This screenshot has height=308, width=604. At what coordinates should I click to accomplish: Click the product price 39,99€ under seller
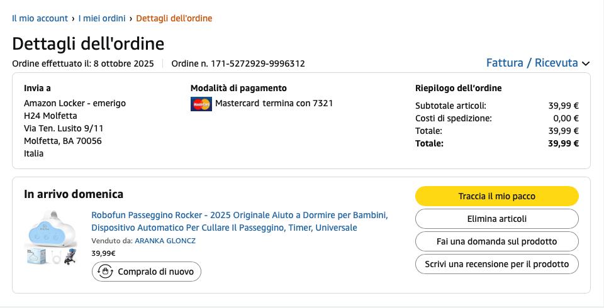103,253
